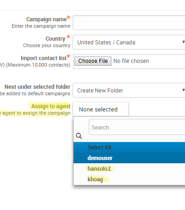Viewport: 185px width, 210px height.
Task: Collapse the None selected agent dropdown
Action: 100,109
